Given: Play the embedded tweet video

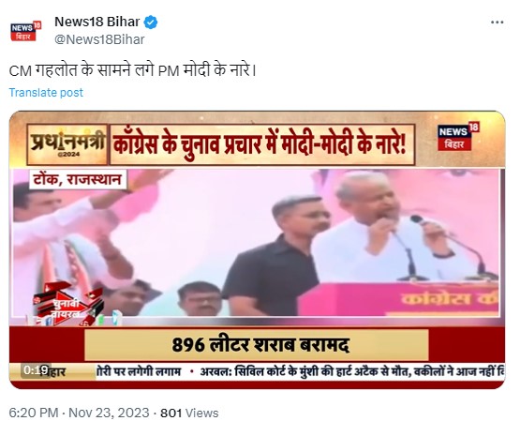Looking at the screenshot, I should click(257, 249).
